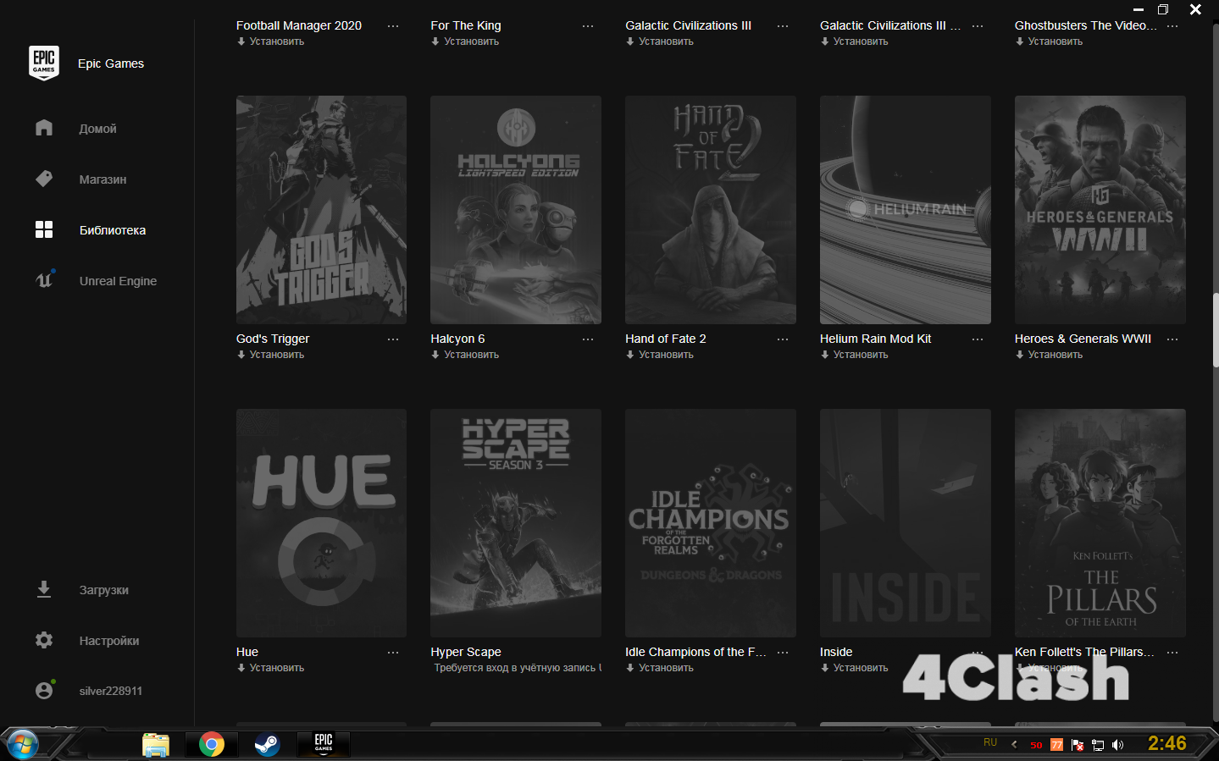Open File Explorer from the taskbar
The image size is (1219, 761).
tap(156, 745)
